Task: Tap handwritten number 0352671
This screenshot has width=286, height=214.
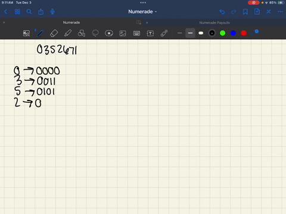Action: tap(57, 49)
